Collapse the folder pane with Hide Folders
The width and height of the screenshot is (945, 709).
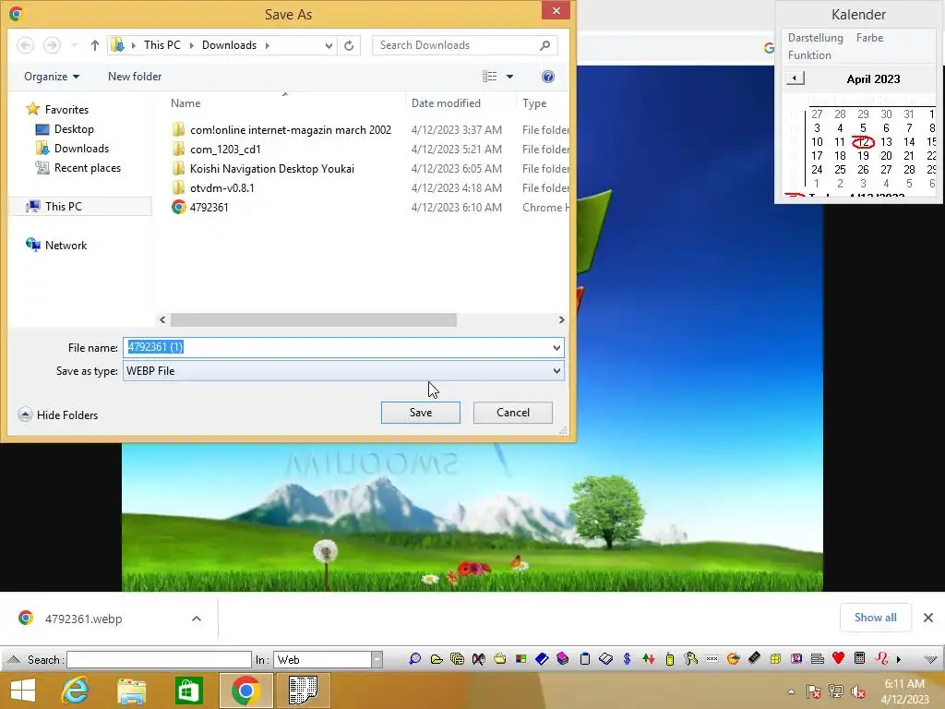pyautogui.click(x=58, y=415)
